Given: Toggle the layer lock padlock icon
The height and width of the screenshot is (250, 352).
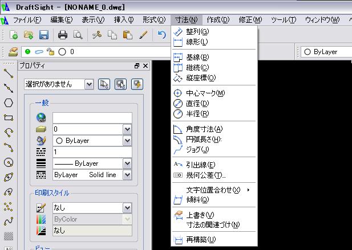Looking at the screenshot, I should click(x=50, y=52).
